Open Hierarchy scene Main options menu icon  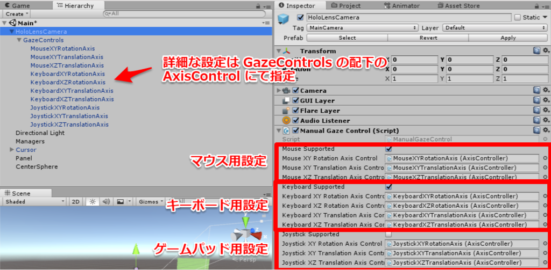[x=266, y=23]
